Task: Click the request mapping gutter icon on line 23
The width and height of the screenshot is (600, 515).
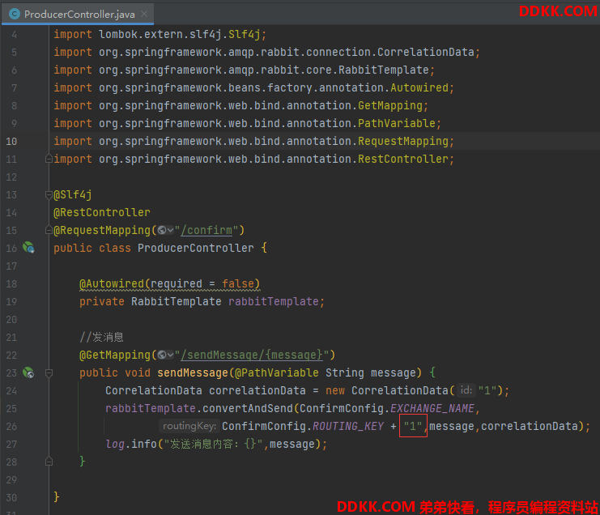Action: [x=28, y=372]
